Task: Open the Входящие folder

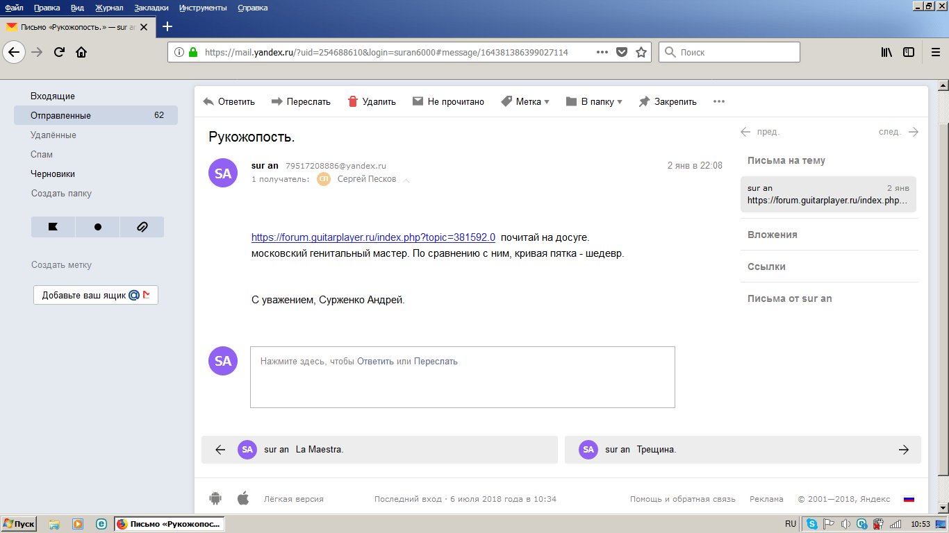Action: [53, 96]
